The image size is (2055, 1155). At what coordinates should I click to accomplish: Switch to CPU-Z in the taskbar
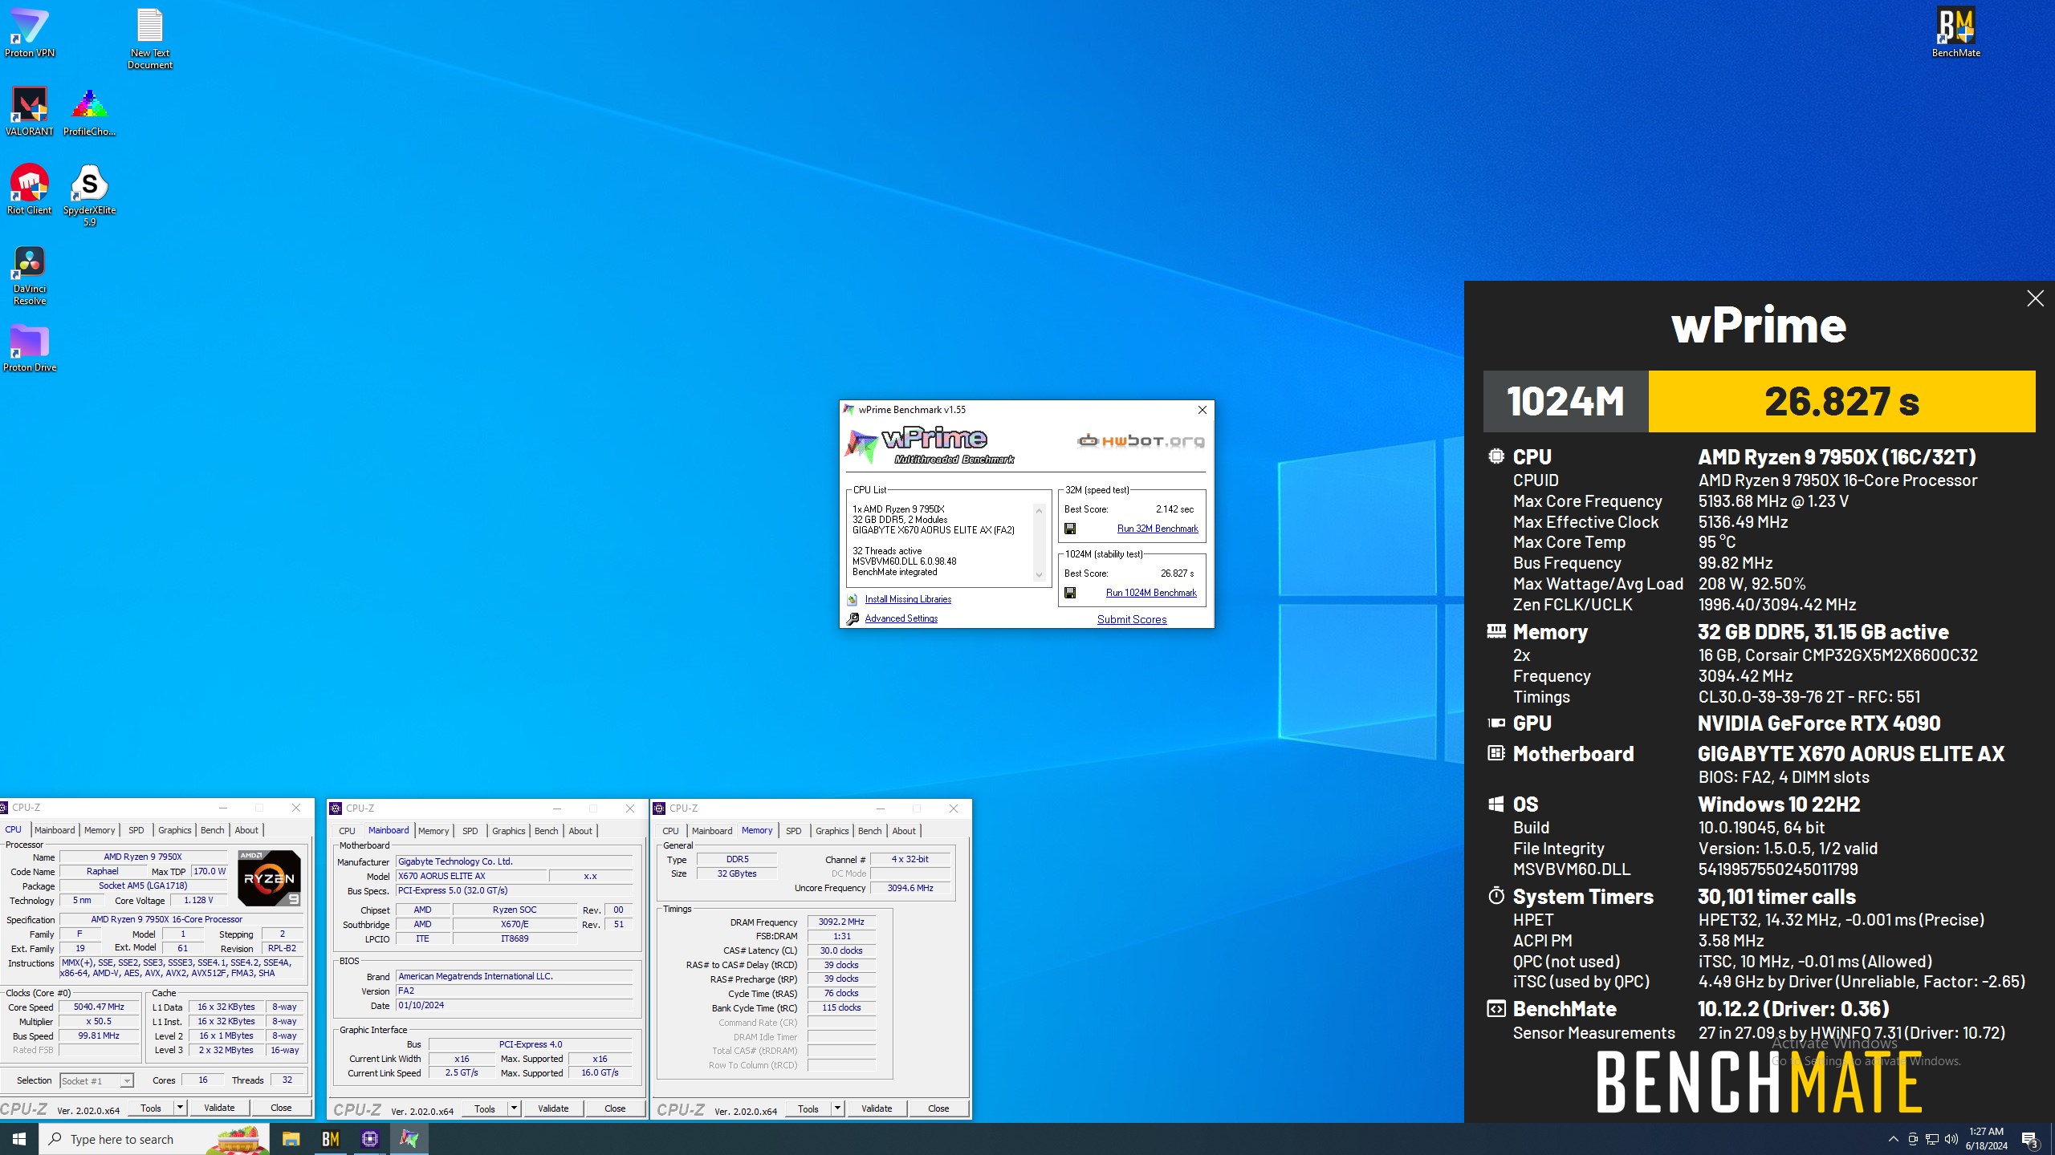[x=369, y=1139]
